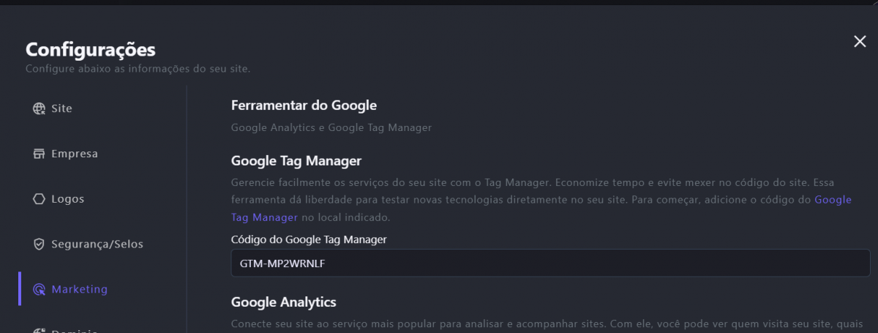Click the globe icon beside Site

coord(40,109)
